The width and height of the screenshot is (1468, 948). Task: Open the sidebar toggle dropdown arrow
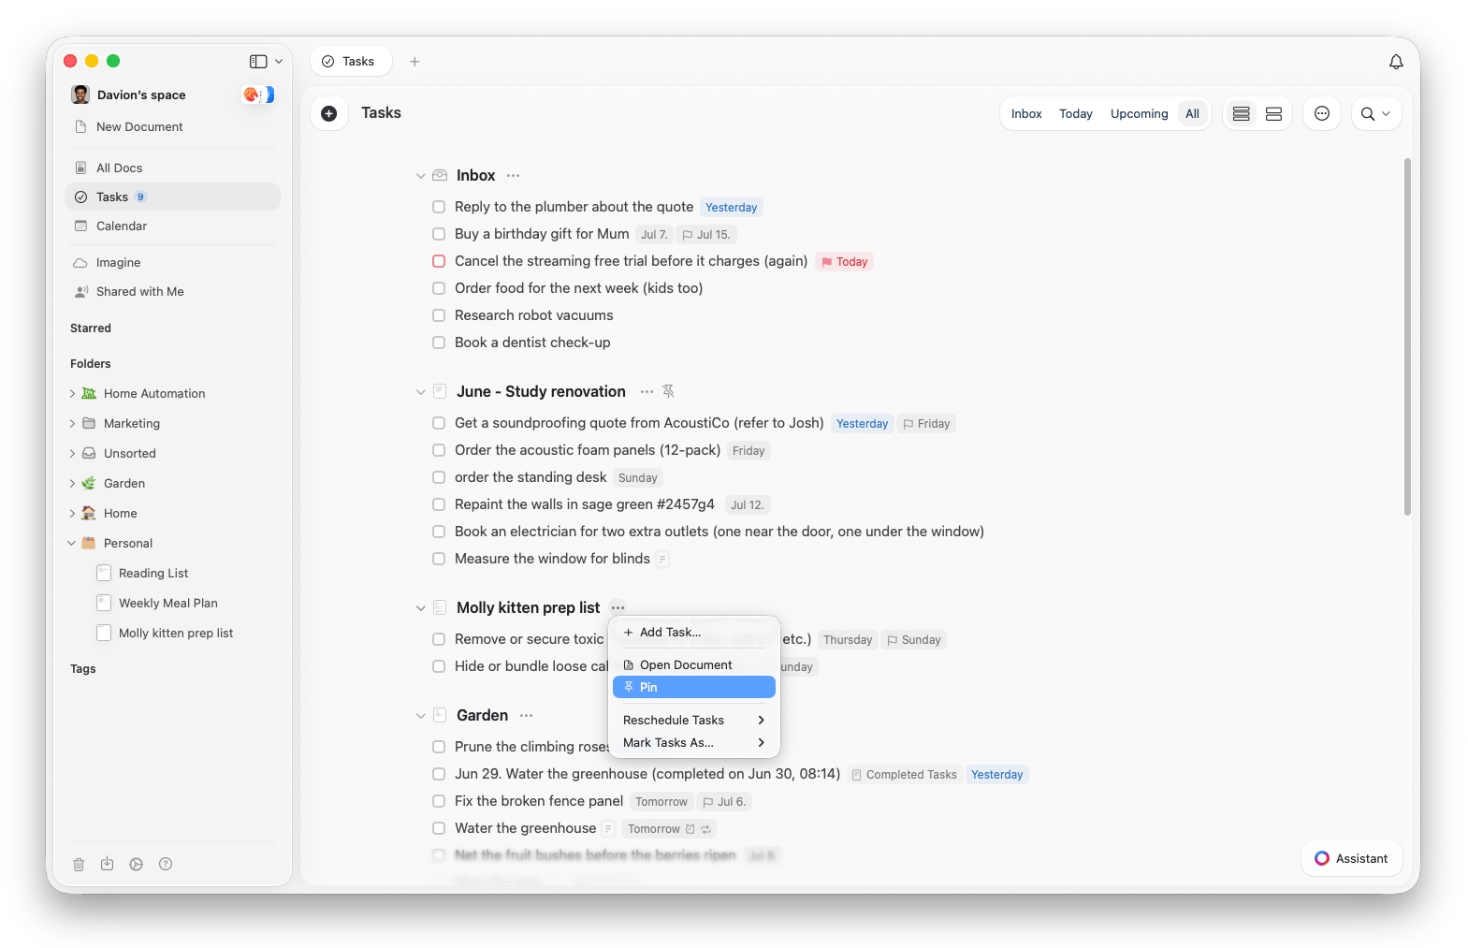click(x=279, y=62)
